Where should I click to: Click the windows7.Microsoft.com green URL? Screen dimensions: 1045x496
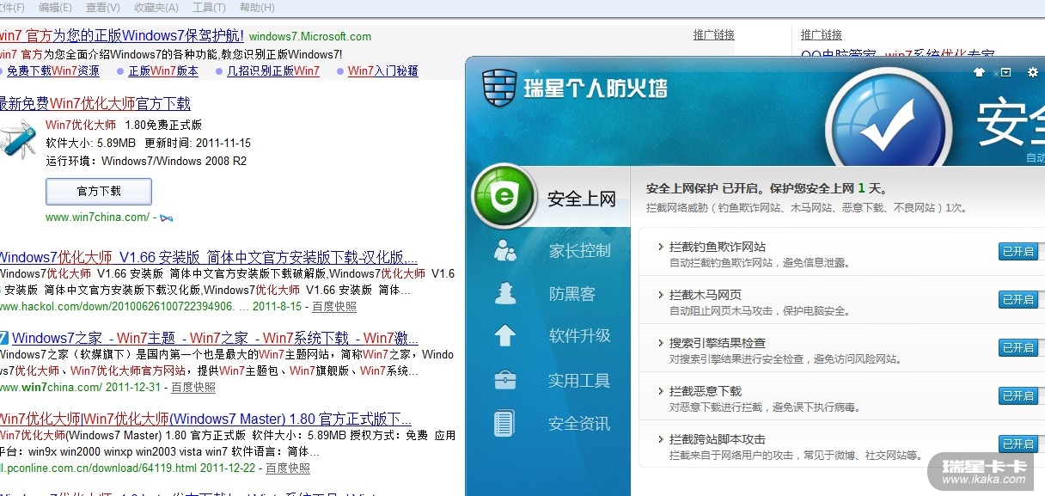point(310,36)
